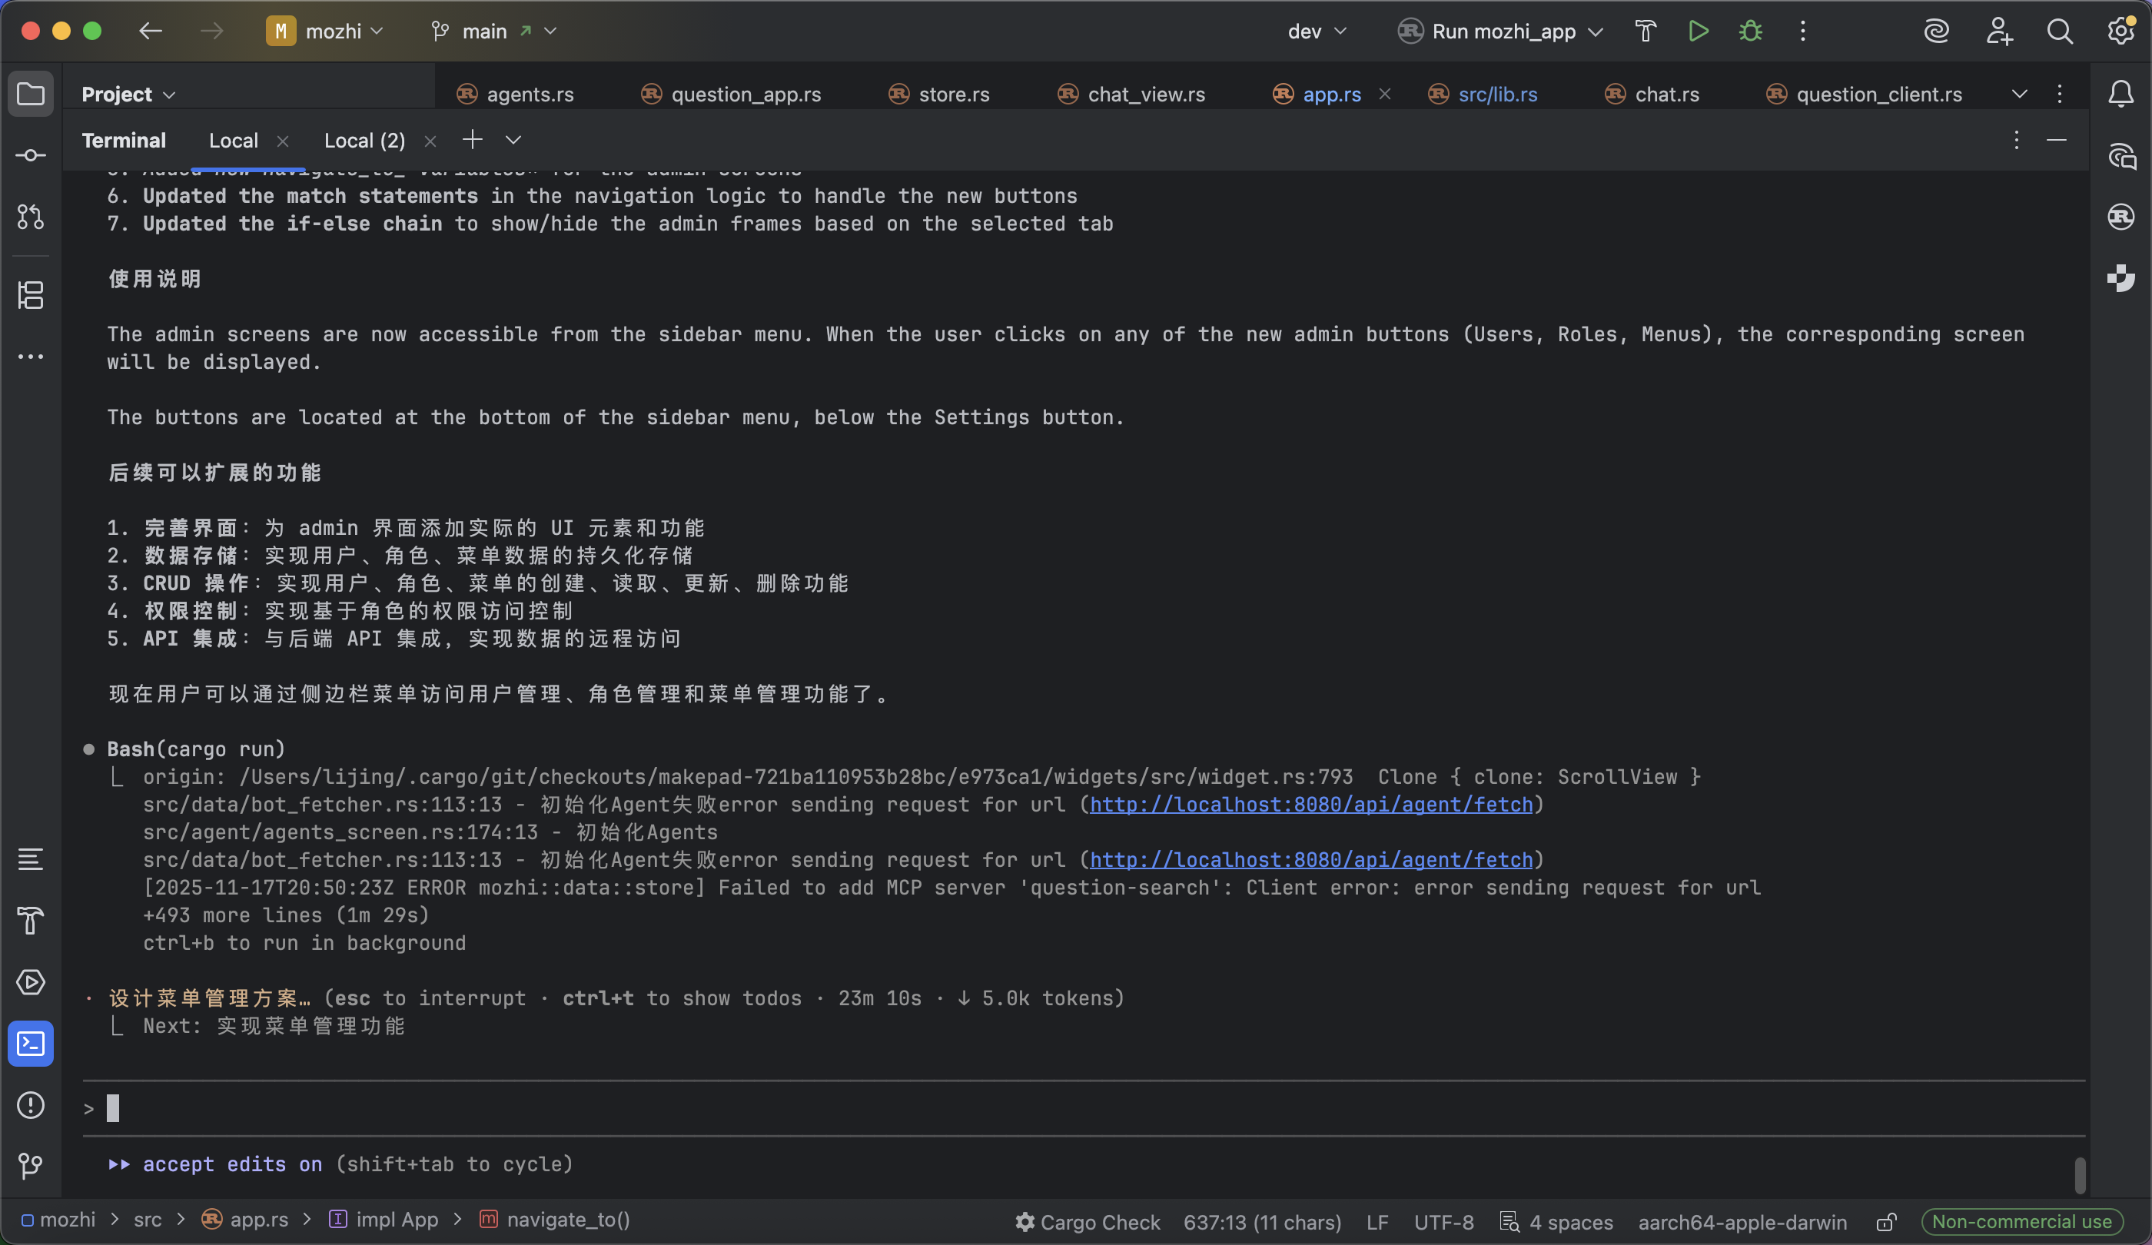Open the Commit tool window in the left sidebar
The width and height of the screenshot is (2152, 1245).
[31, 155]
